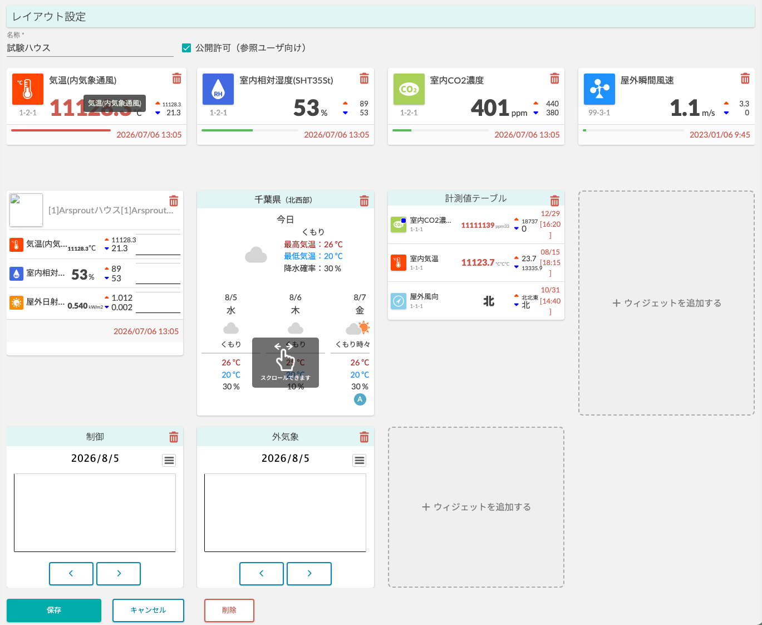The width and height of the screenshot is (762, 625).
Task: Open hamburger menu of 制御 chart
Action: coord(169,460)
